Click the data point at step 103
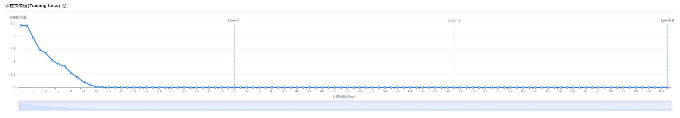Image resolution: width=680 pixels, height=118 pixels. [x=661, y=87]
